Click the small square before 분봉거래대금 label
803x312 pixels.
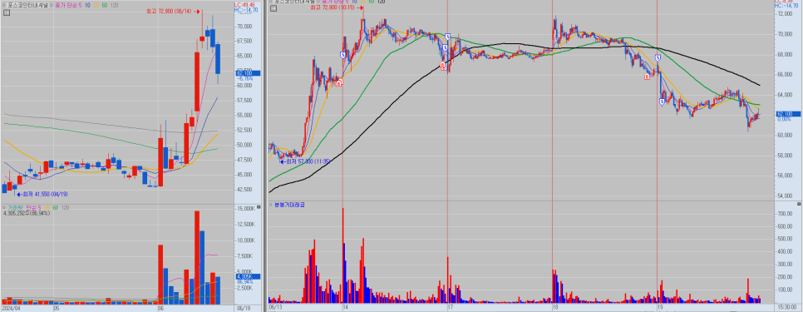(271, 205)
